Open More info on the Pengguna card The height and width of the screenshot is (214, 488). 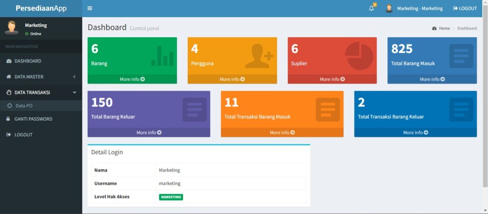pos(232,79)
